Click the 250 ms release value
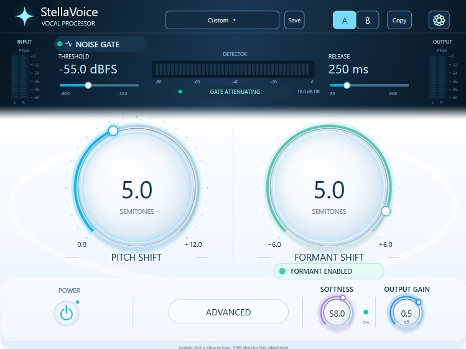The width and height of the screenshot is (466, 349). (348, 69)
